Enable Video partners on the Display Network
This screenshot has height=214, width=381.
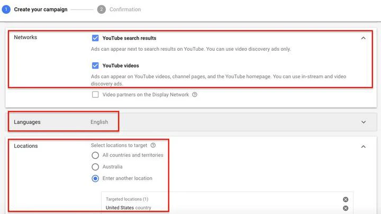pos(95,95)
